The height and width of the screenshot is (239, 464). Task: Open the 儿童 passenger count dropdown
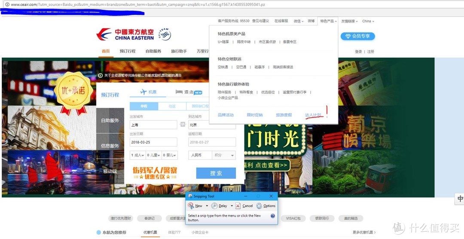pos(153,155)
